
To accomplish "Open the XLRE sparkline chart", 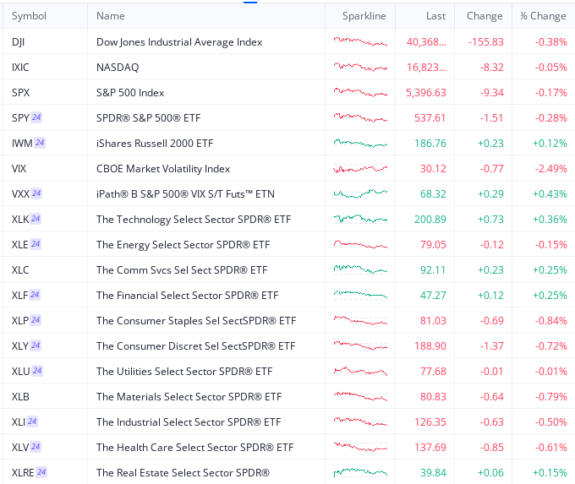I will (360, 472).
